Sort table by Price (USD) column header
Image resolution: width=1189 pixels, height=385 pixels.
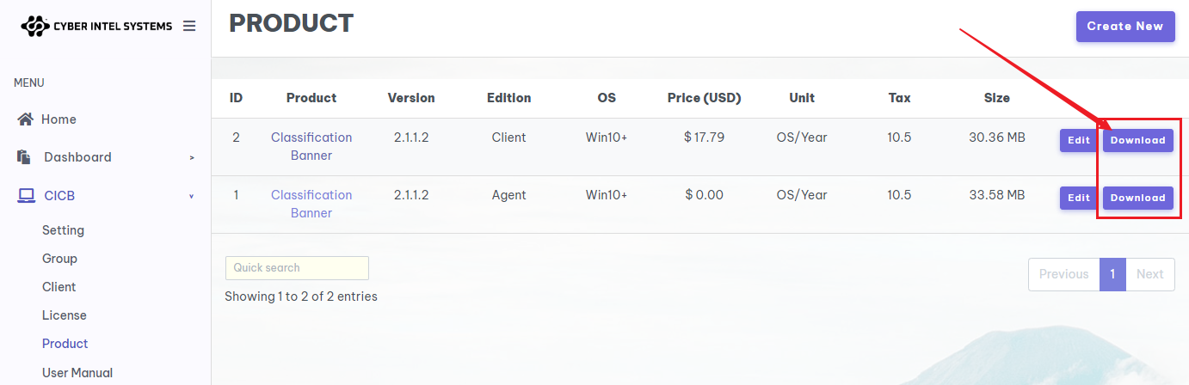[x=704, y=98]
